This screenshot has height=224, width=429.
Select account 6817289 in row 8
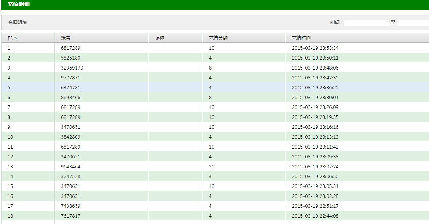(x=71, y=117)
